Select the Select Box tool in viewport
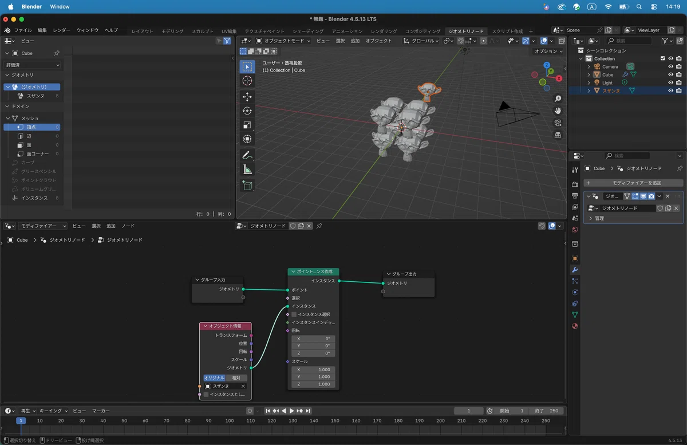This screenshot has height=445, width=687. click(247, 67)
